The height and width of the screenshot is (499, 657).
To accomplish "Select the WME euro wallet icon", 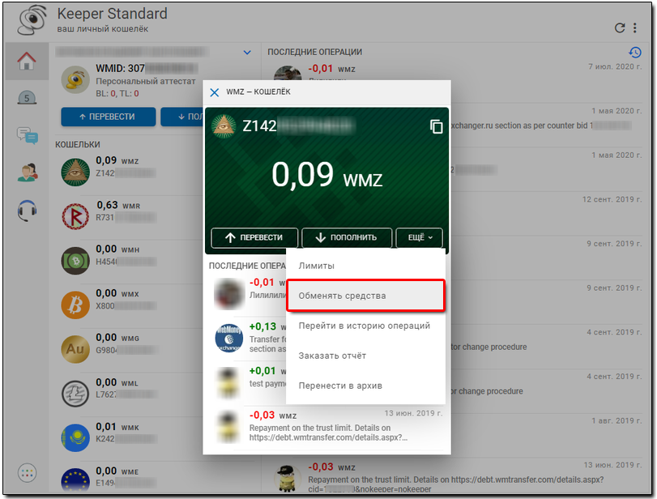I will coord(75,480).
